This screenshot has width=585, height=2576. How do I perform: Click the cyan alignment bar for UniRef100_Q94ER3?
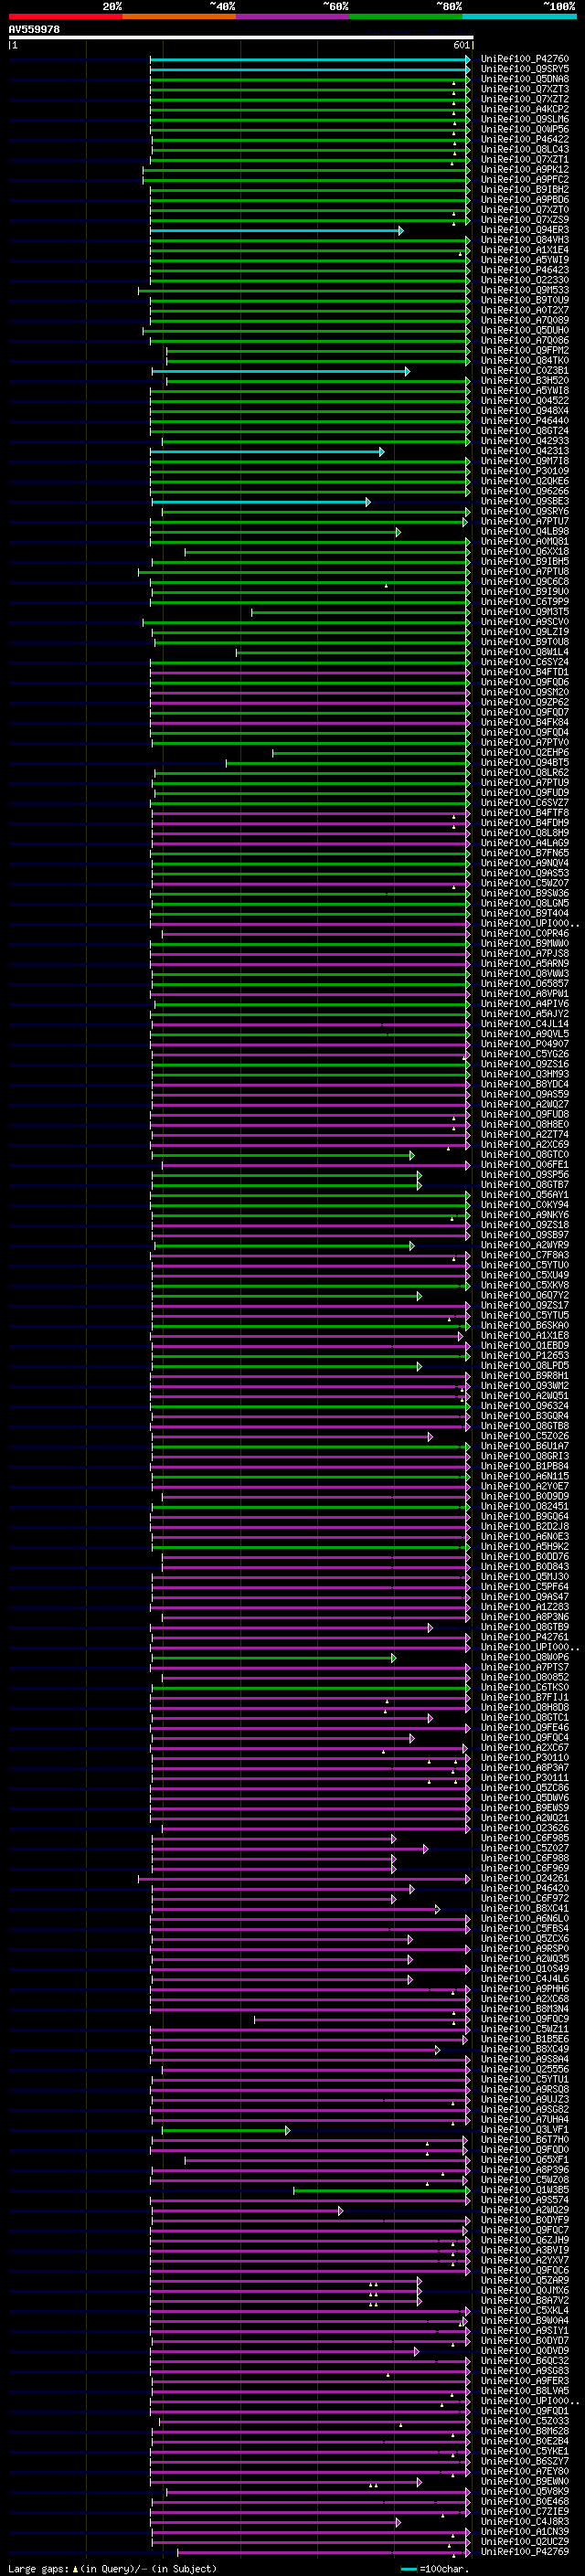point(277,231)
